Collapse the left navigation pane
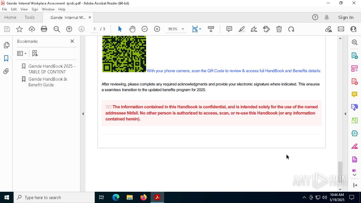This screenshot has height=203, width=361. pyautogui.click(x=83, y=114)
